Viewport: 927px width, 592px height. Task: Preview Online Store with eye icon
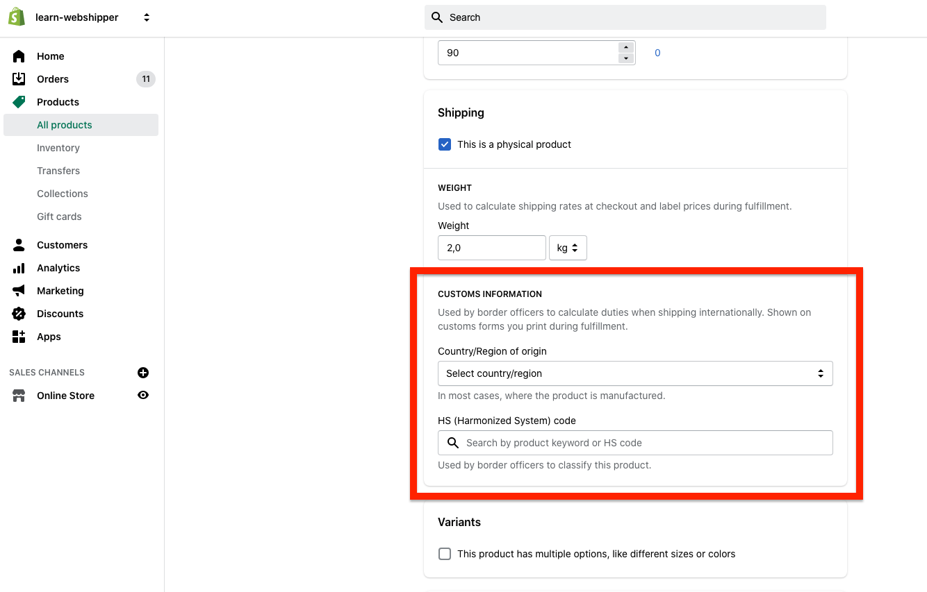pyautogui.click(x=143, y=396)
